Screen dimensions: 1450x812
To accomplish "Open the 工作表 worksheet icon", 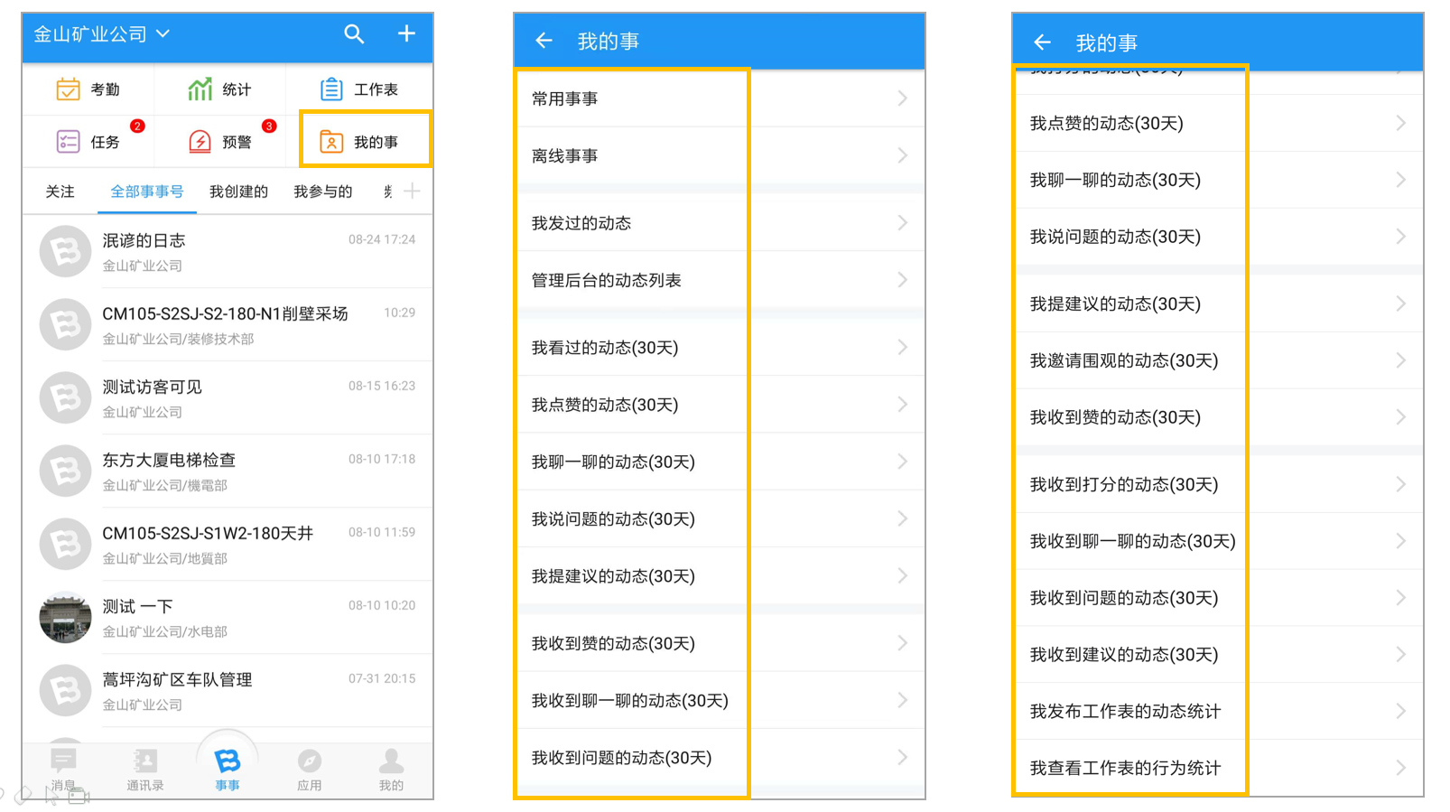I will tap(331, 89).
